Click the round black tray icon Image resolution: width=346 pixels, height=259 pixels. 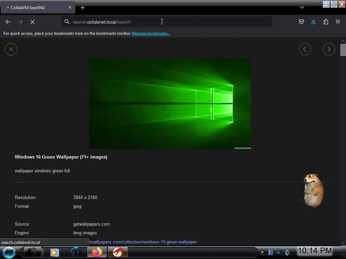pyautogui.click(x=262, y=253)
